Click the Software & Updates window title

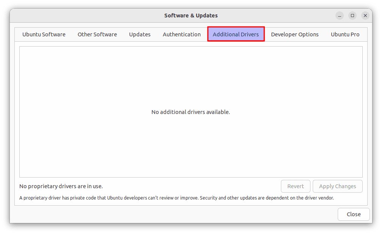[x=191, y=16]
